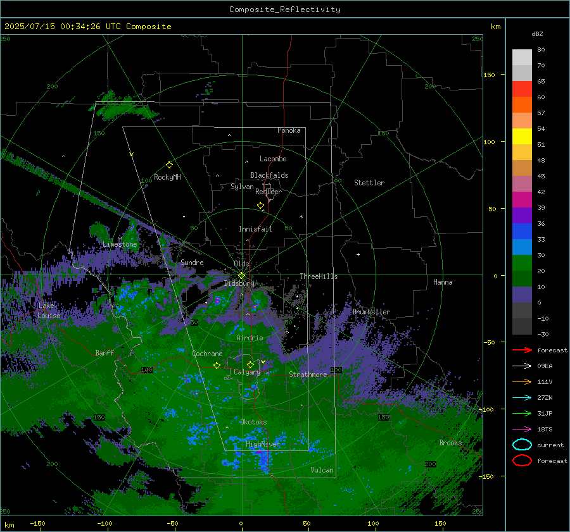Click the yellow diamond marker near RedDeer
This screenshot has width=570, height=532.
click(x=260, y=206)
